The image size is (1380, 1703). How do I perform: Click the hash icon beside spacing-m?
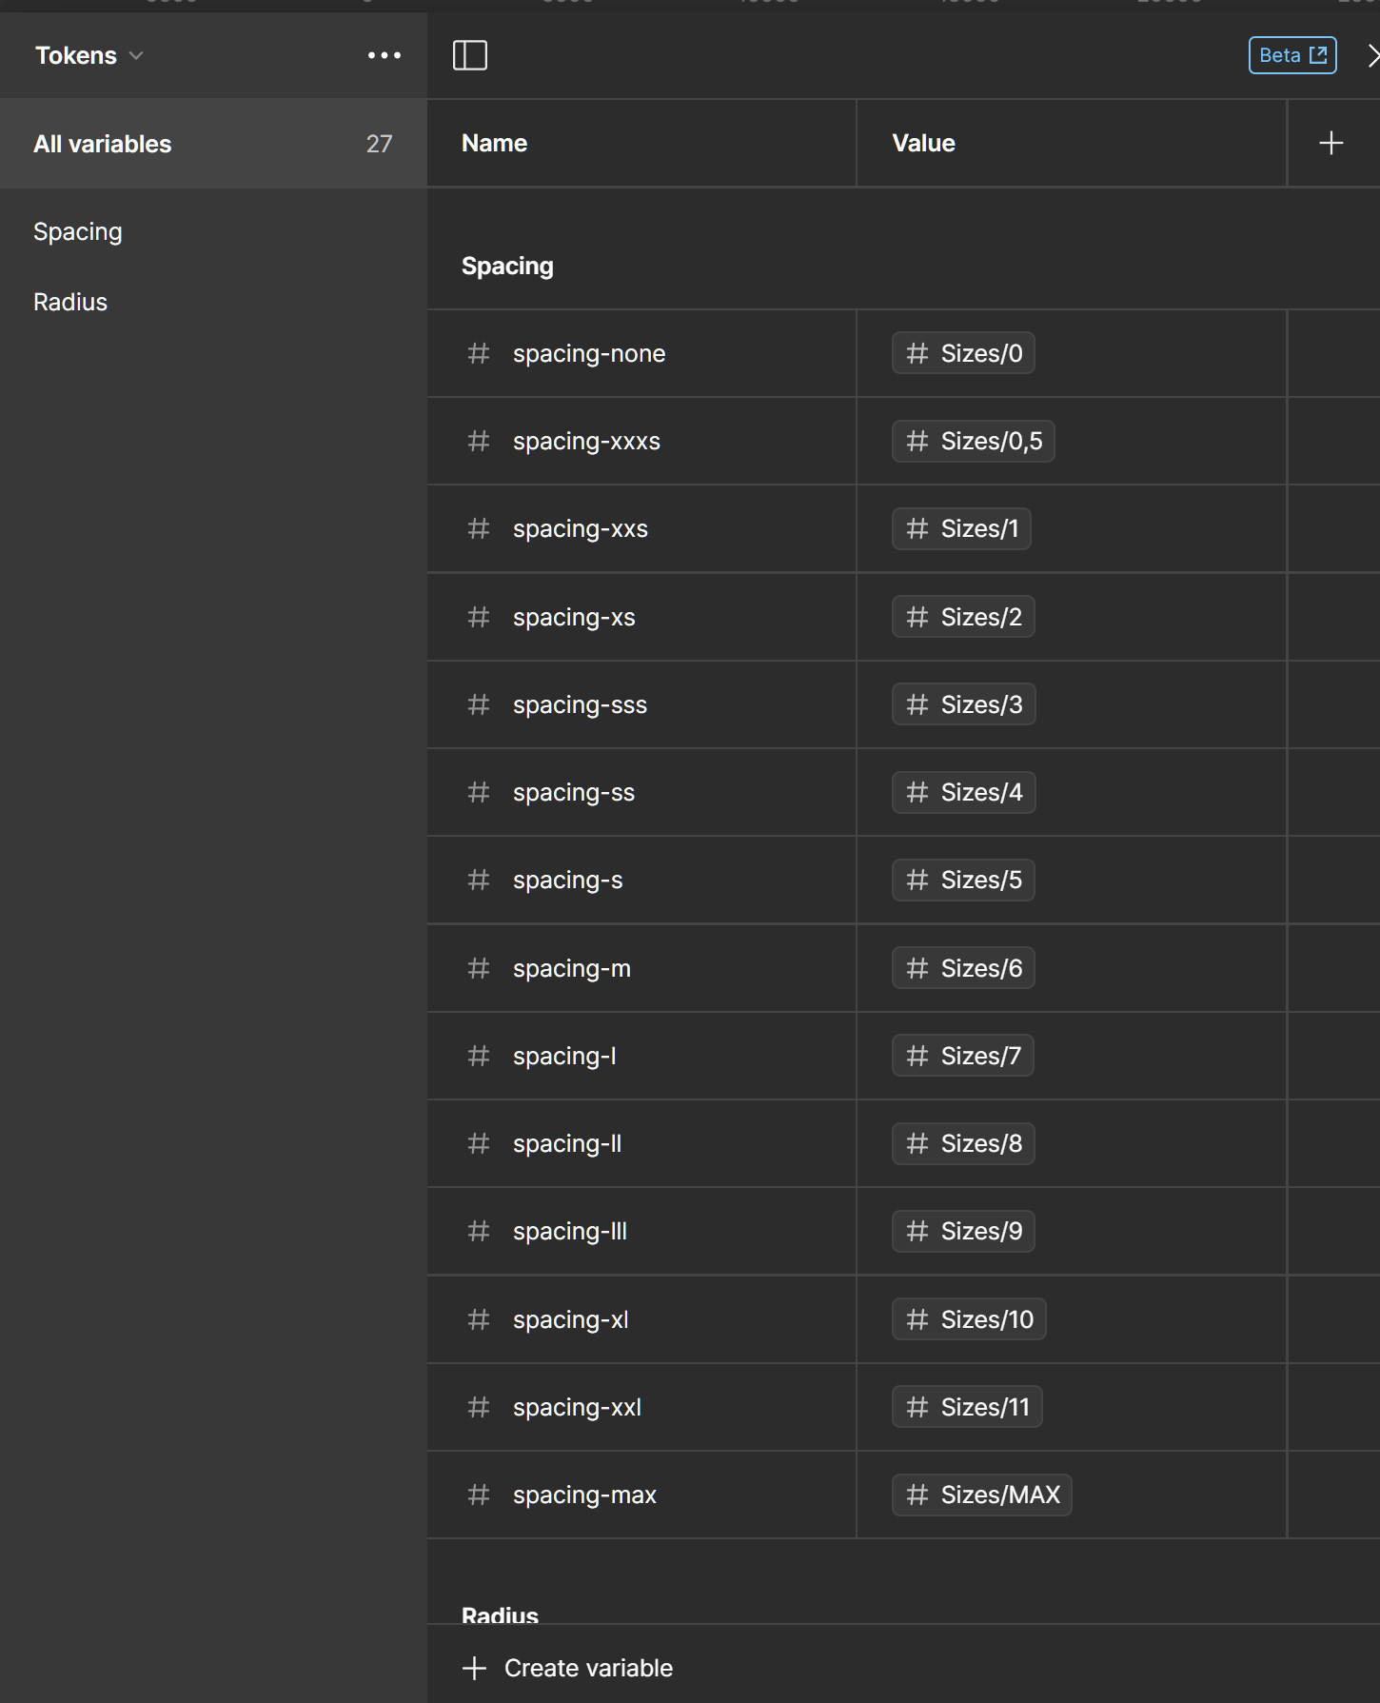479,968
